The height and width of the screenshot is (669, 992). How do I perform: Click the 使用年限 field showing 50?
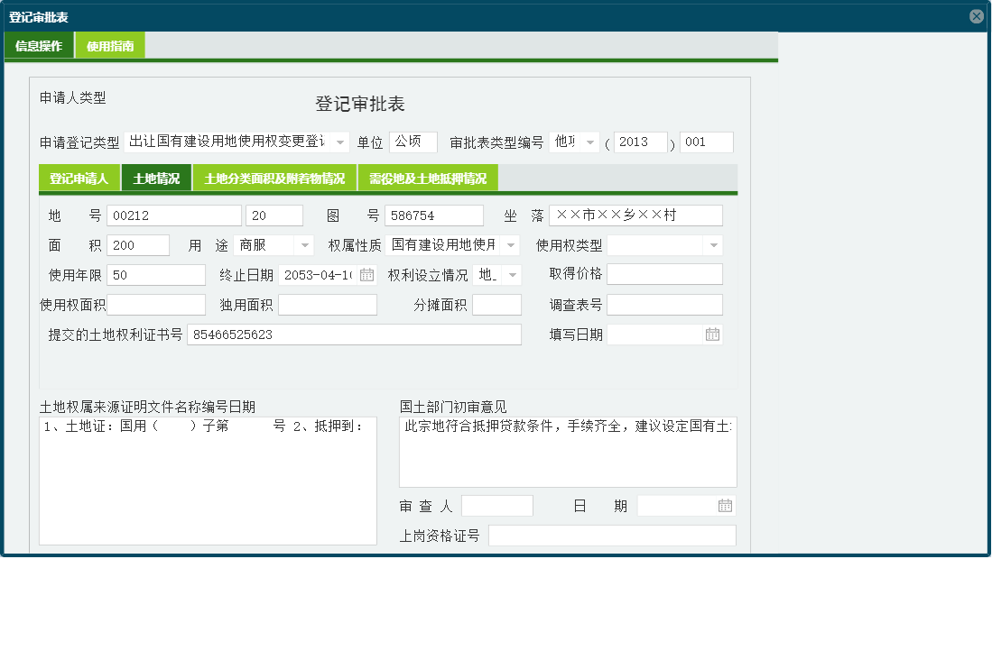tap(155, 274)
